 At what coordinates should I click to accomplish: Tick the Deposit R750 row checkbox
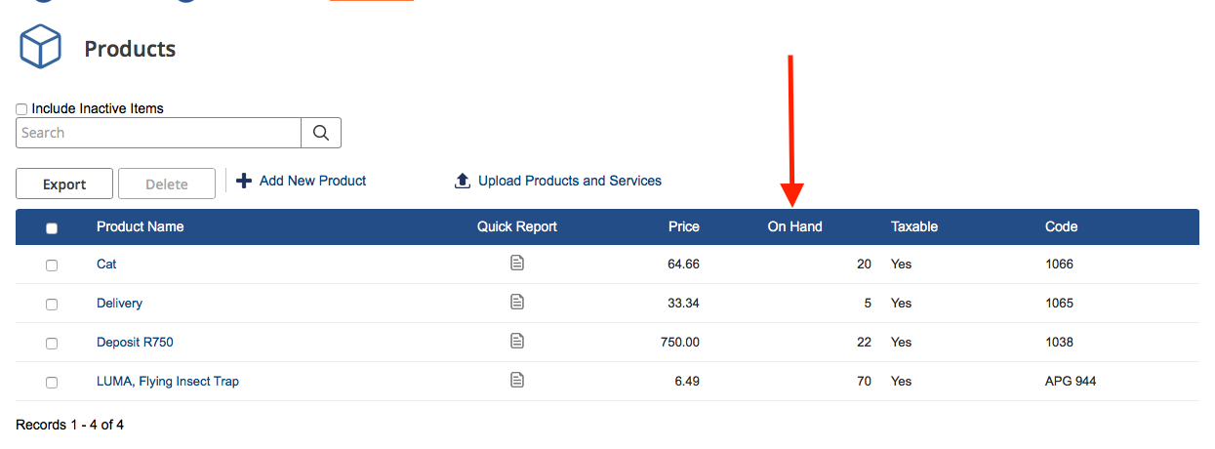pos(52,344)
